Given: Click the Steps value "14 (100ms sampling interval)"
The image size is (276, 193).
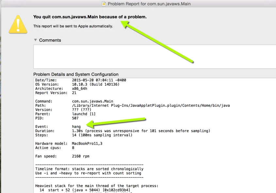Looking at the screenshot, I should click(102, 135).
